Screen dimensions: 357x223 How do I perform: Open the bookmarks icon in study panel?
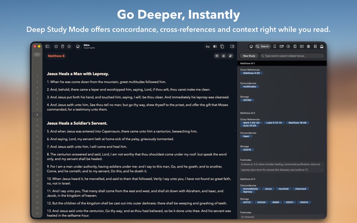pos(275,46)
